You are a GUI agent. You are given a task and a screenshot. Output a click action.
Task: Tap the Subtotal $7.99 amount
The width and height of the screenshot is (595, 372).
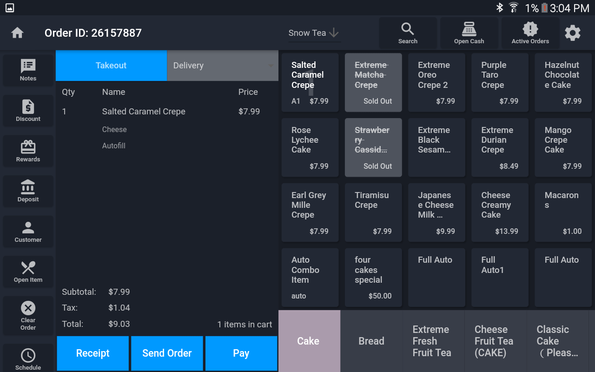tap(119, 292)
